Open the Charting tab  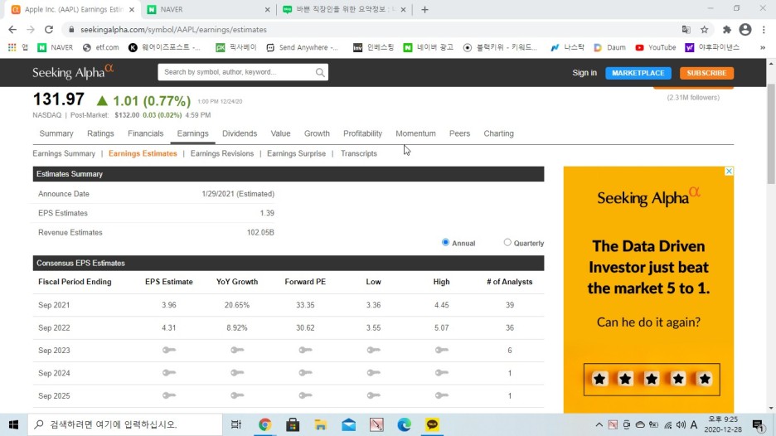pos(498,133)
